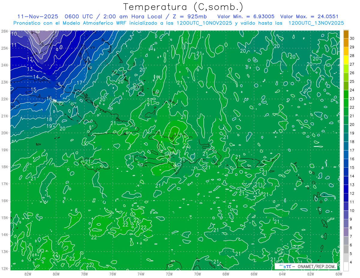Pick the purple color bar swatch labeled 8
Viewport: 360px width, 278px height.
346,223
